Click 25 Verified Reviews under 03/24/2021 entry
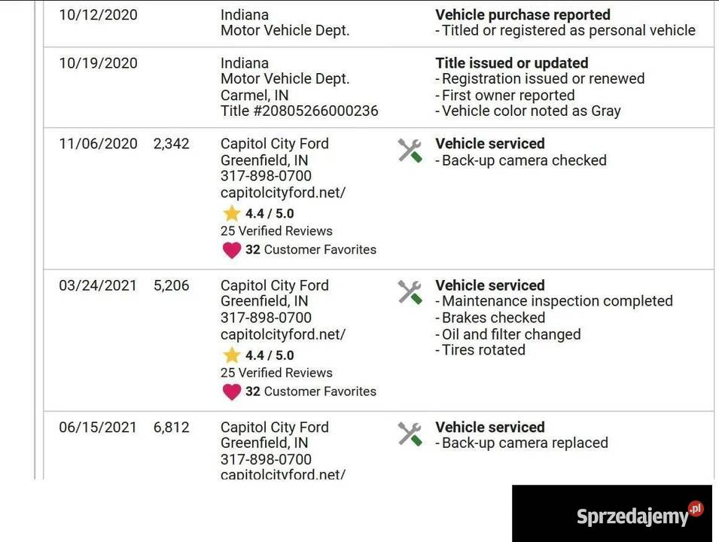The width and height of the screenshot is (719, 542). [x=276, y=373]
